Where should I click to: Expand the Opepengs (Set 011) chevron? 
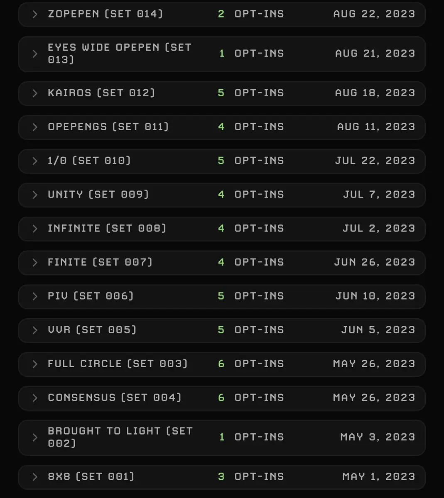35,127
